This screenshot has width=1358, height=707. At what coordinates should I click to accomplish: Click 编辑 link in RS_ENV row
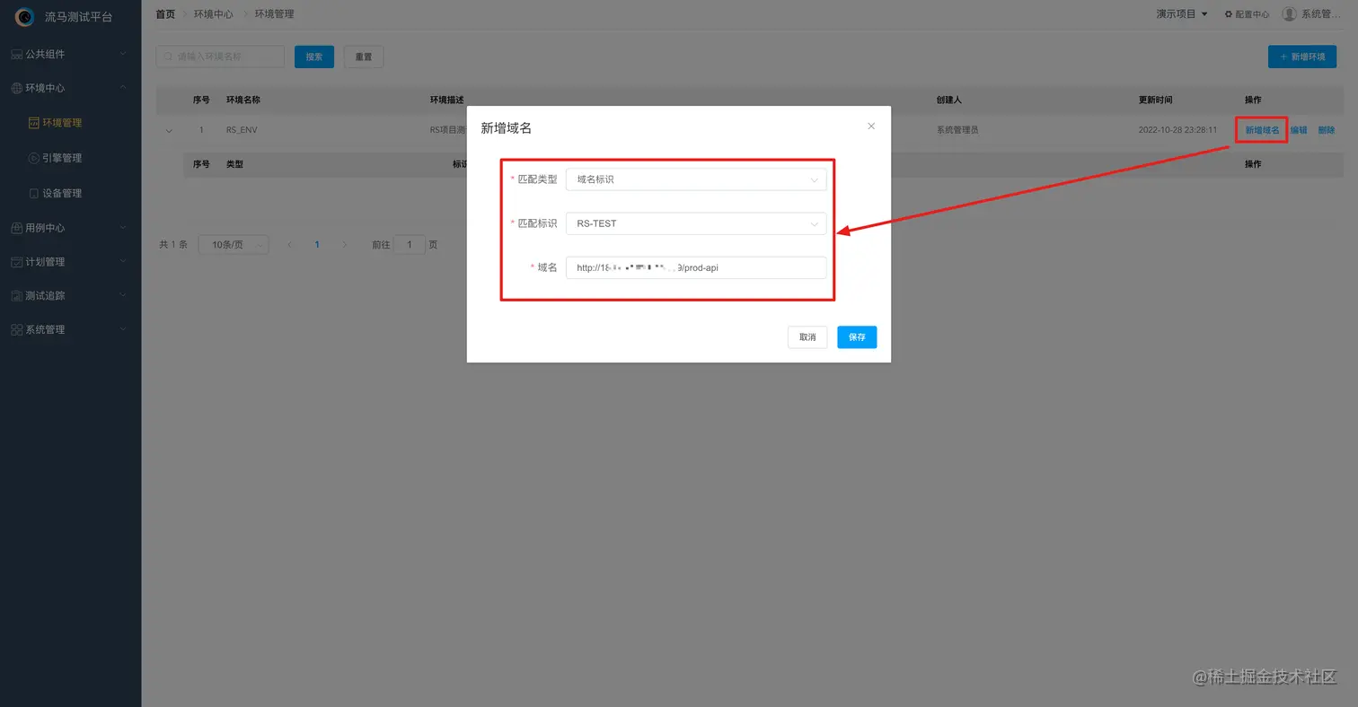(1299, 130)
